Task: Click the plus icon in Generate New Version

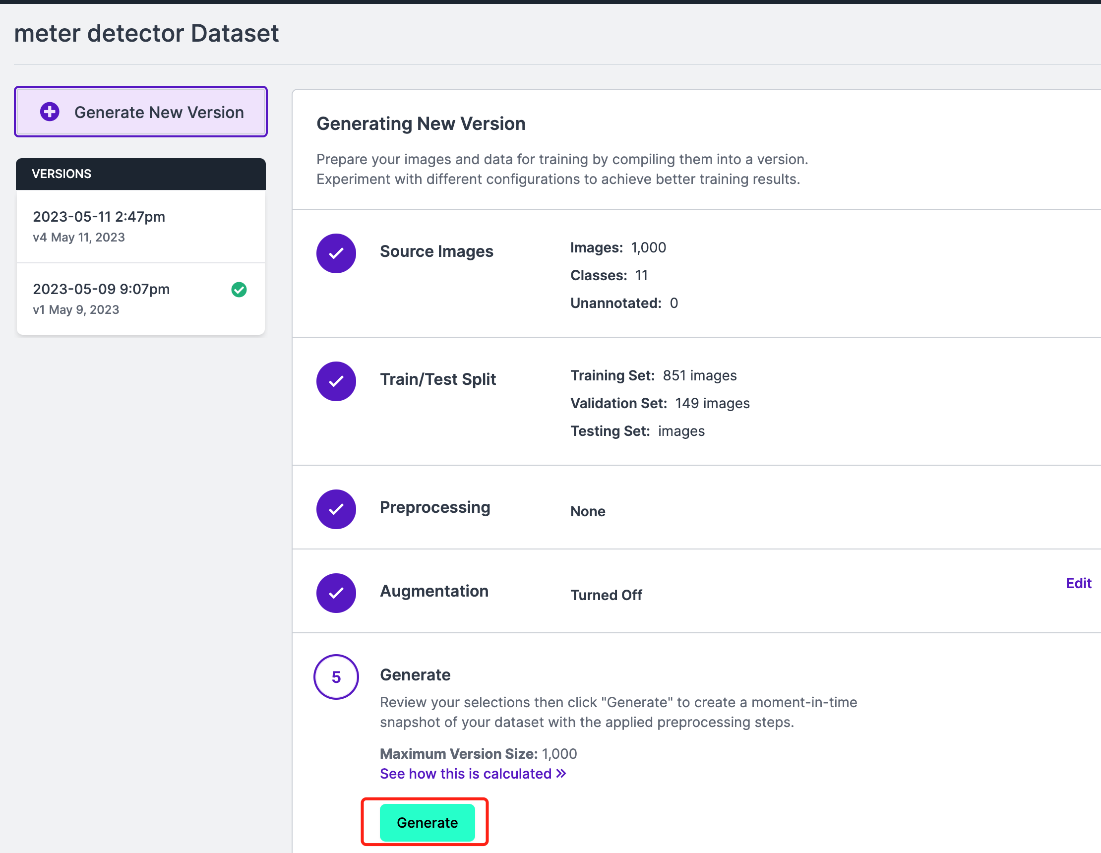Action: pyautogui.click(x=50, y=112)
